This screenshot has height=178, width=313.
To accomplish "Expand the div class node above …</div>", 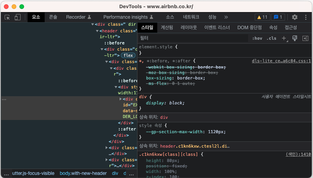I will tap(106, 148).
